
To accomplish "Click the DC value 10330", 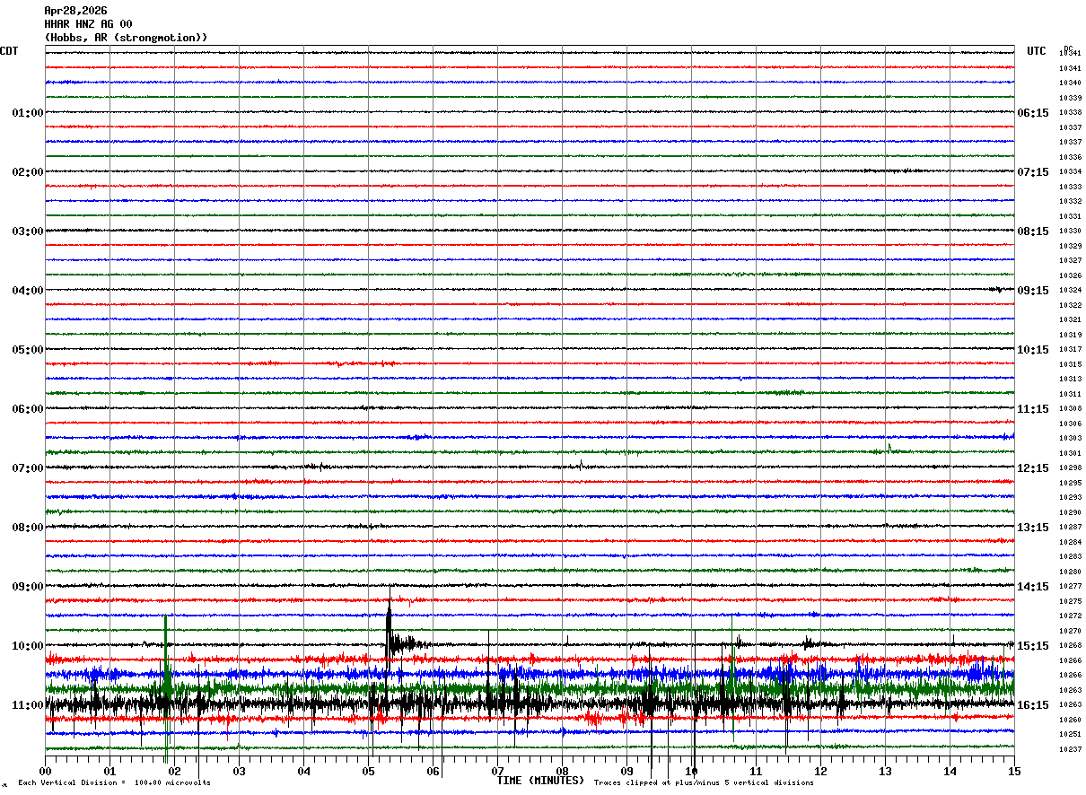I will click(1070, 232).
